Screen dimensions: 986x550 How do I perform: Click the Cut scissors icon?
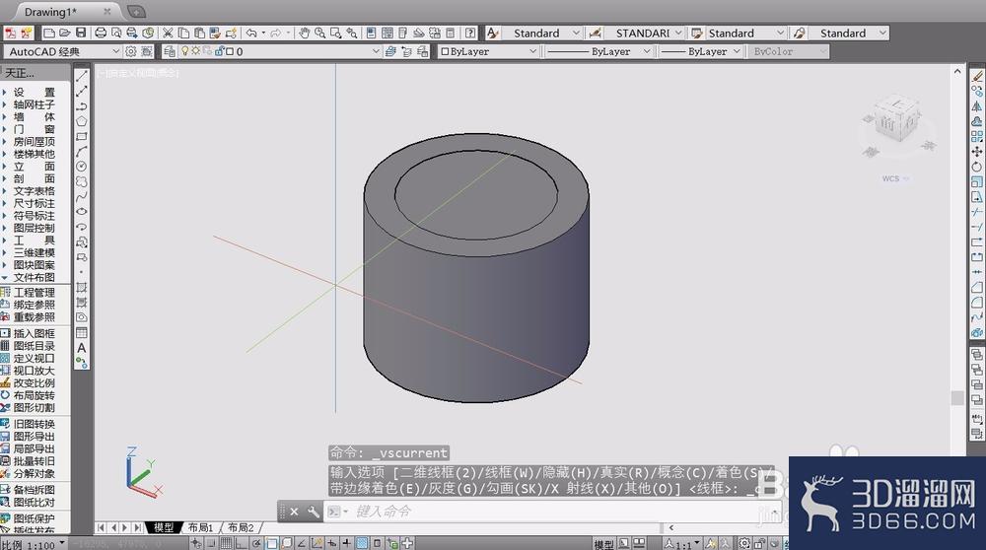click(x=168, y=33)
